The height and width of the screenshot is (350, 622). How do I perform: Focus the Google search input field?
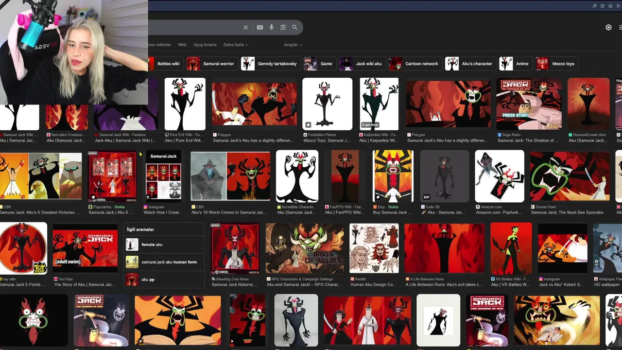tap(194, 28)
